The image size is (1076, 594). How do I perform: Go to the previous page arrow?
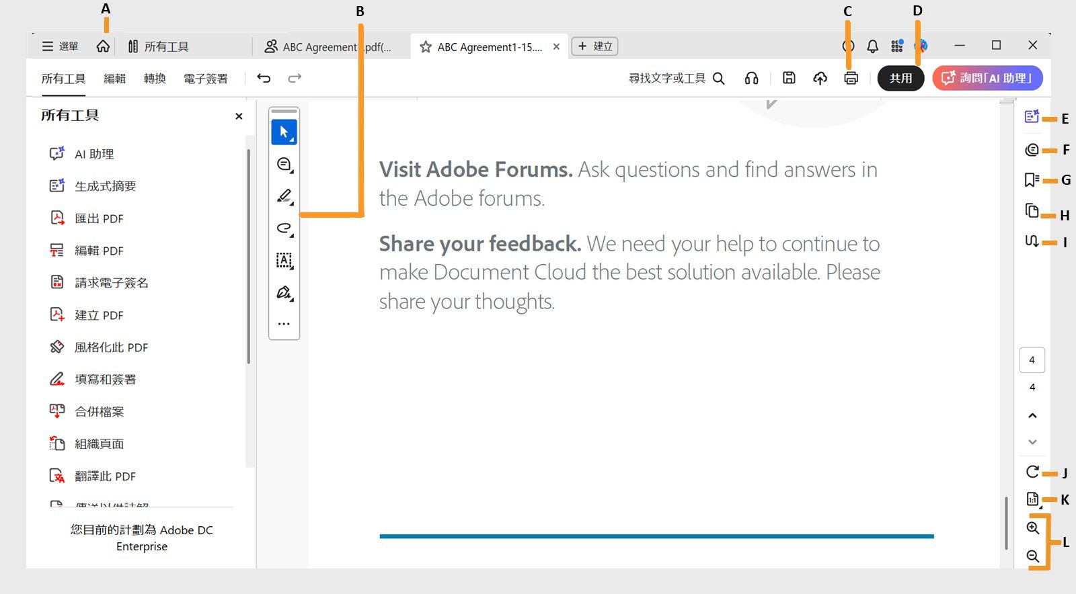[1032, 416]
